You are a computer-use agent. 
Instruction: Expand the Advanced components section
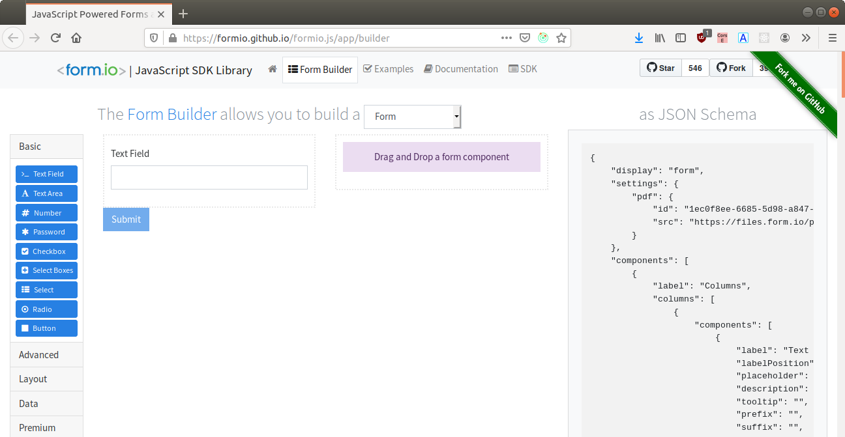40,354
